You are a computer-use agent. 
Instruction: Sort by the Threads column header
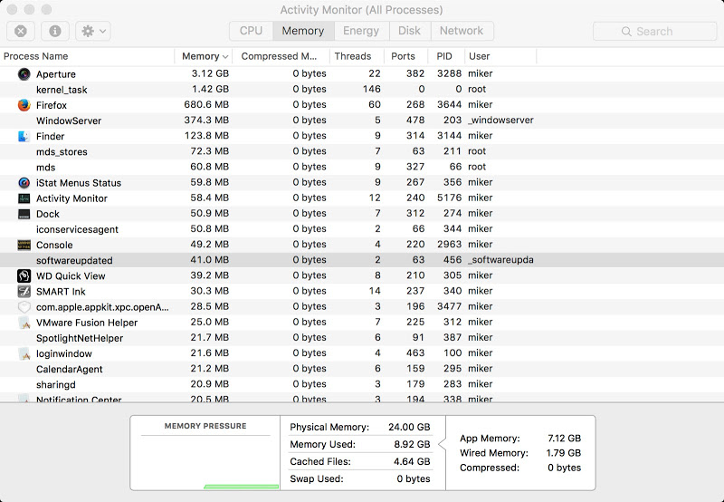[357, 56]
